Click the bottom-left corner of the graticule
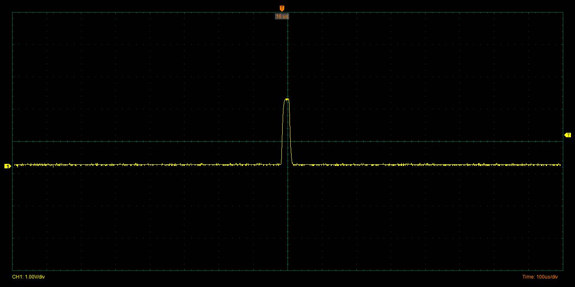The image size is (575, 287). (x=13, y=270)
